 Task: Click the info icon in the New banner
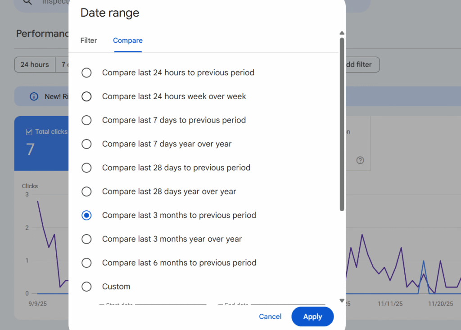pyautogui.click(x=34, y=96)
